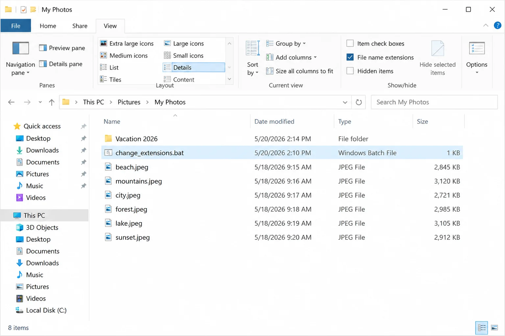This screenshot has height=336, width=505.
Task: Open the Group by dropdown
Action: coord(286,44)
